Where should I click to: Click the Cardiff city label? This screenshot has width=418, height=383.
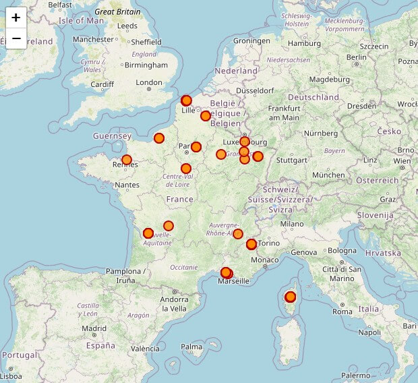coord(102,84)
